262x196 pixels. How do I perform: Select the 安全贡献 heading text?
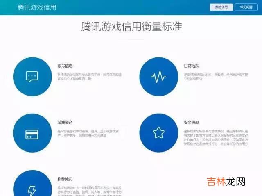coord(191,122)
